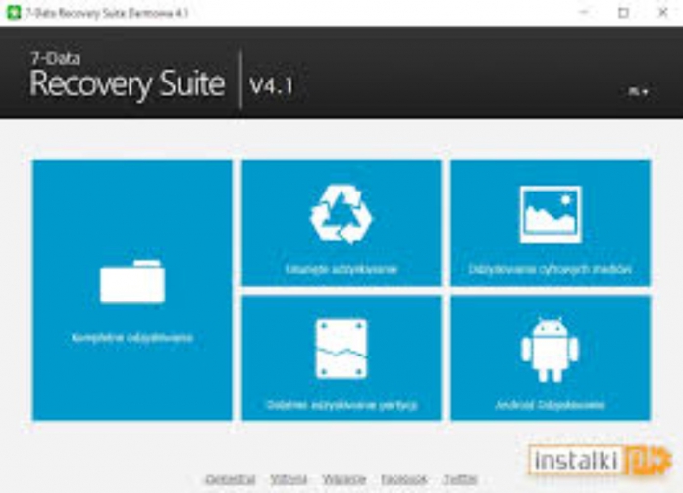The image size is (683, 493).
Task: Open the Twitter link in footer
Action: click(x=459, y=479)
